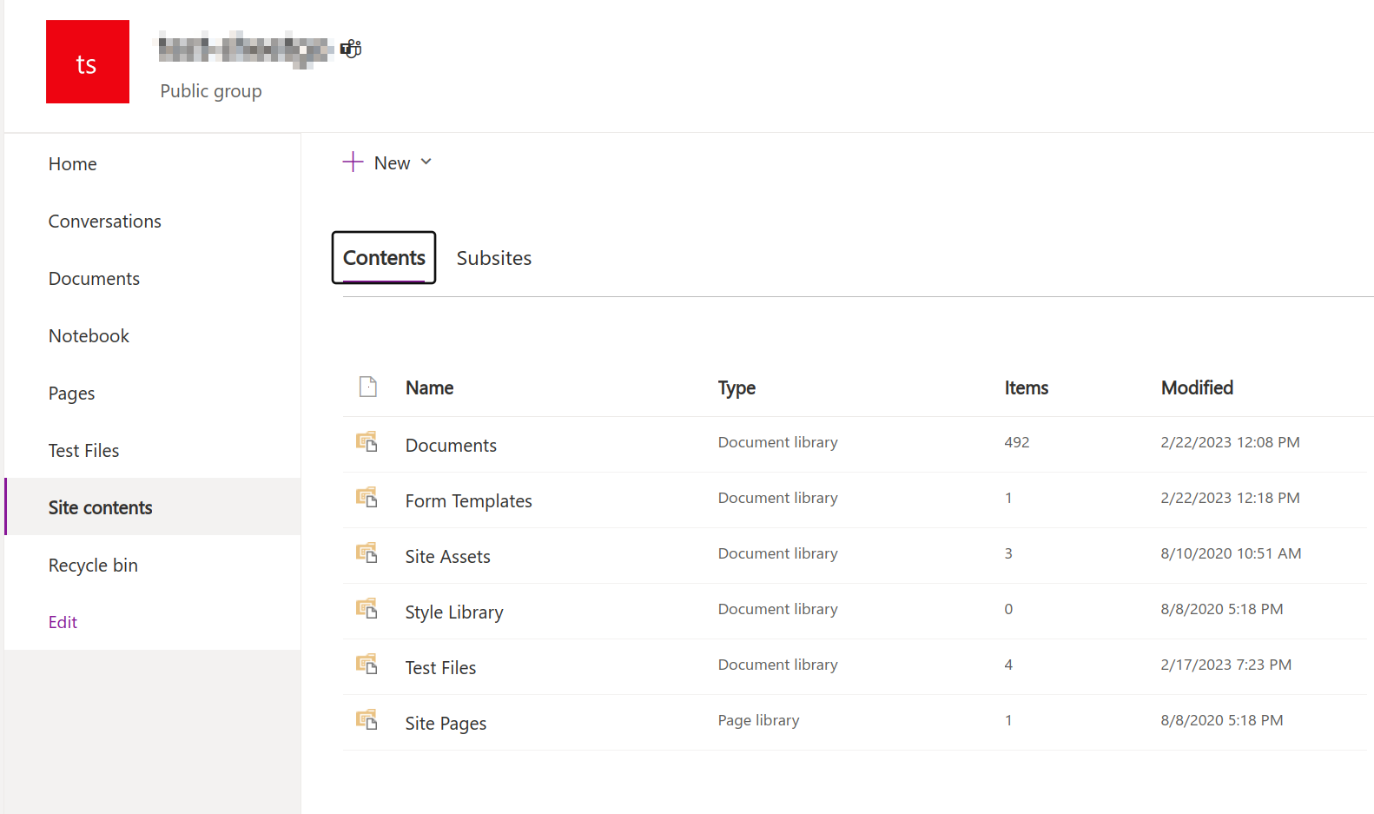Click the red 'ts' site logo

[x=88, y=62]
